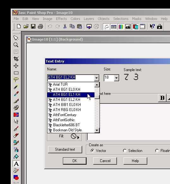Click the Copy icon
This screenshot has height=184, width=170.
click(72, 26)
